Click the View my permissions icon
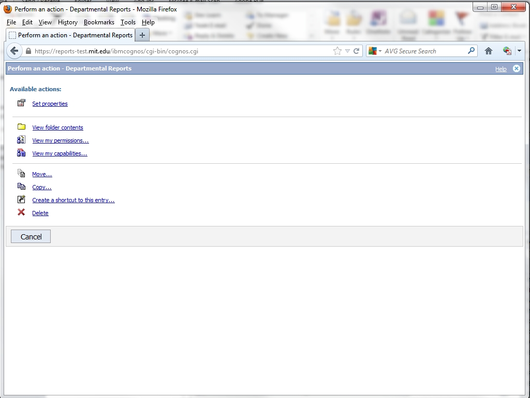 pos(21,140)
